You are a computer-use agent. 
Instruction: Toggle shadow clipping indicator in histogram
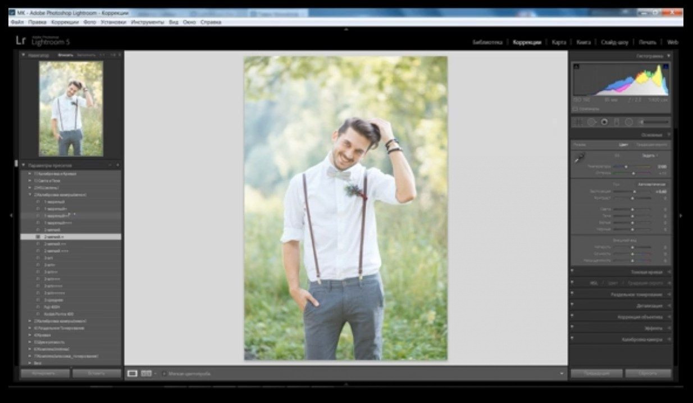(x=576, y=67)
